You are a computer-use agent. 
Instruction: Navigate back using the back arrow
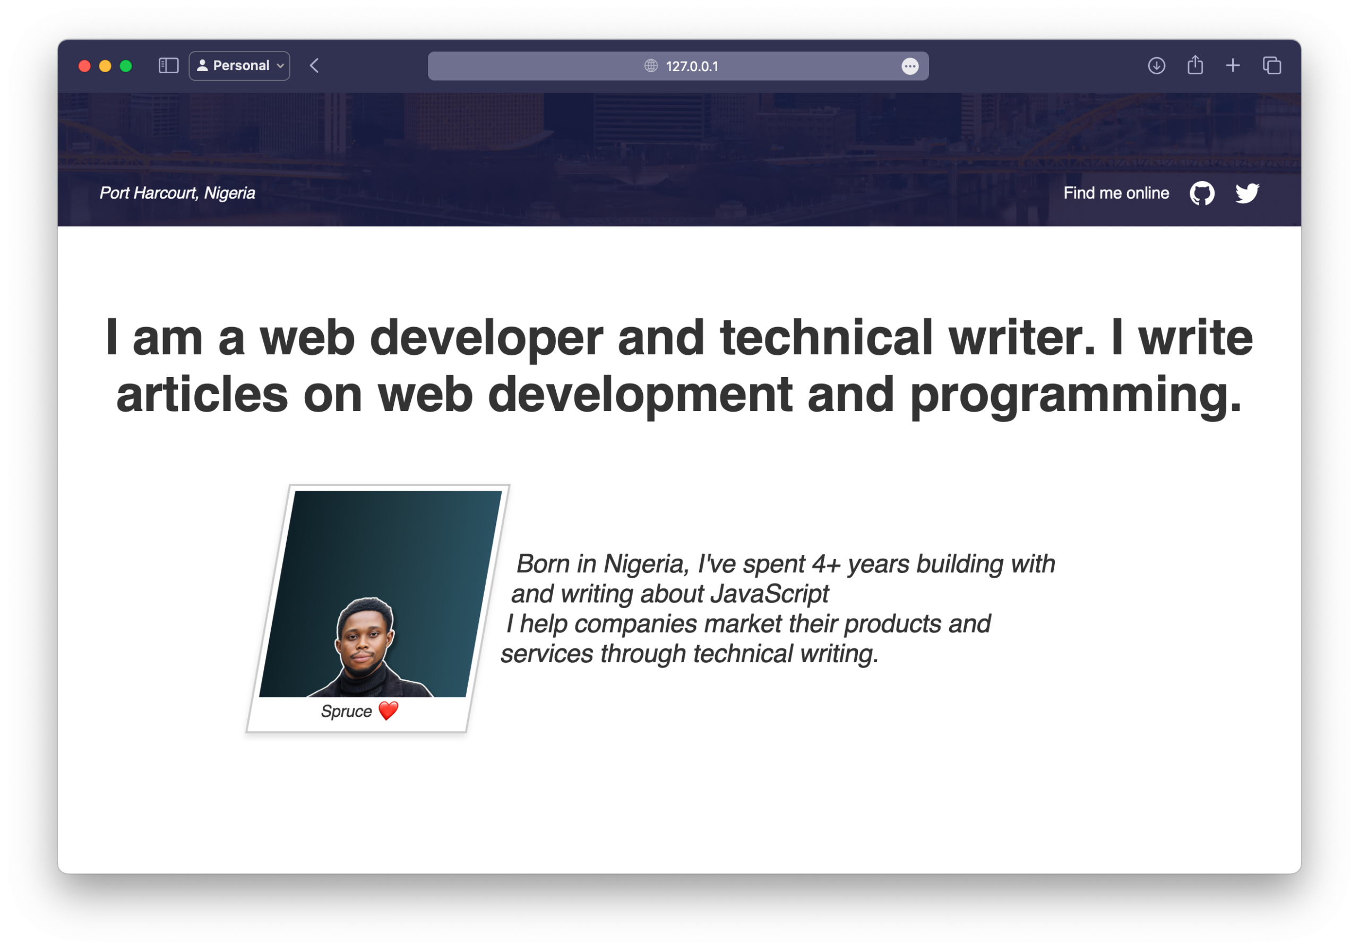(x=314, y=66)
